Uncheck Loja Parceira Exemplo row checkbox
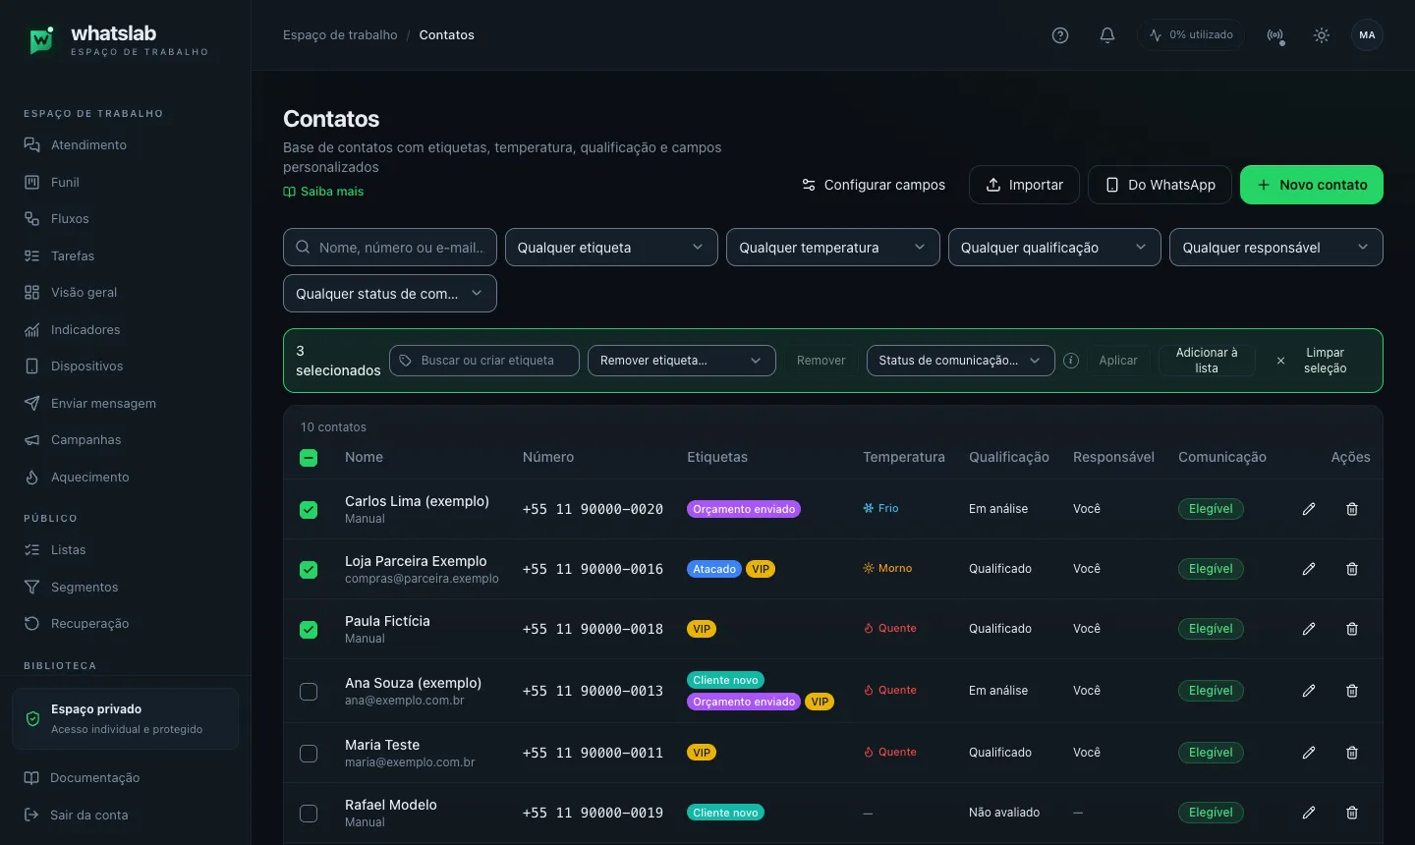Image resolution: width=1415 pixels, height=845 pixels. pos(309,570)
